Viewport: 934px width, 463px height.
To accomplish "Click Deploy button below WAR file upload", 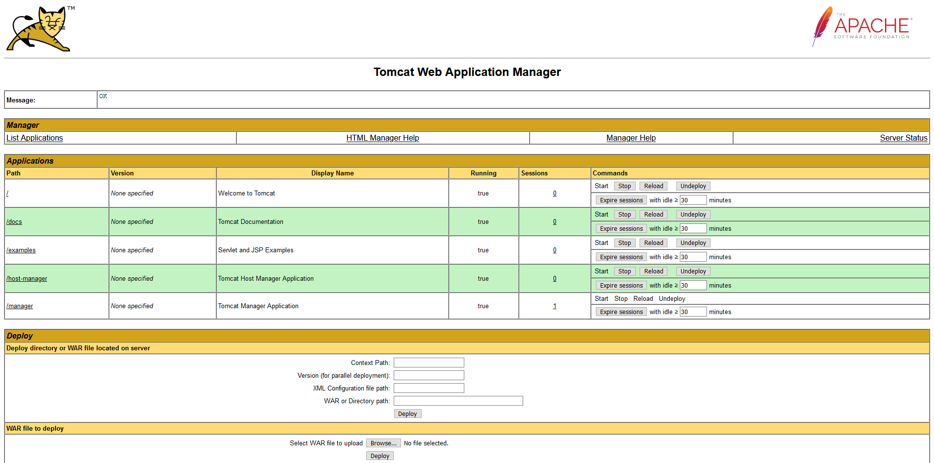I will point(379,456).
